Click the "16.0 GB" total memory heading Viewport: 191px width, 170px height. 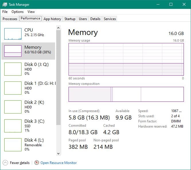coord(176,34)
